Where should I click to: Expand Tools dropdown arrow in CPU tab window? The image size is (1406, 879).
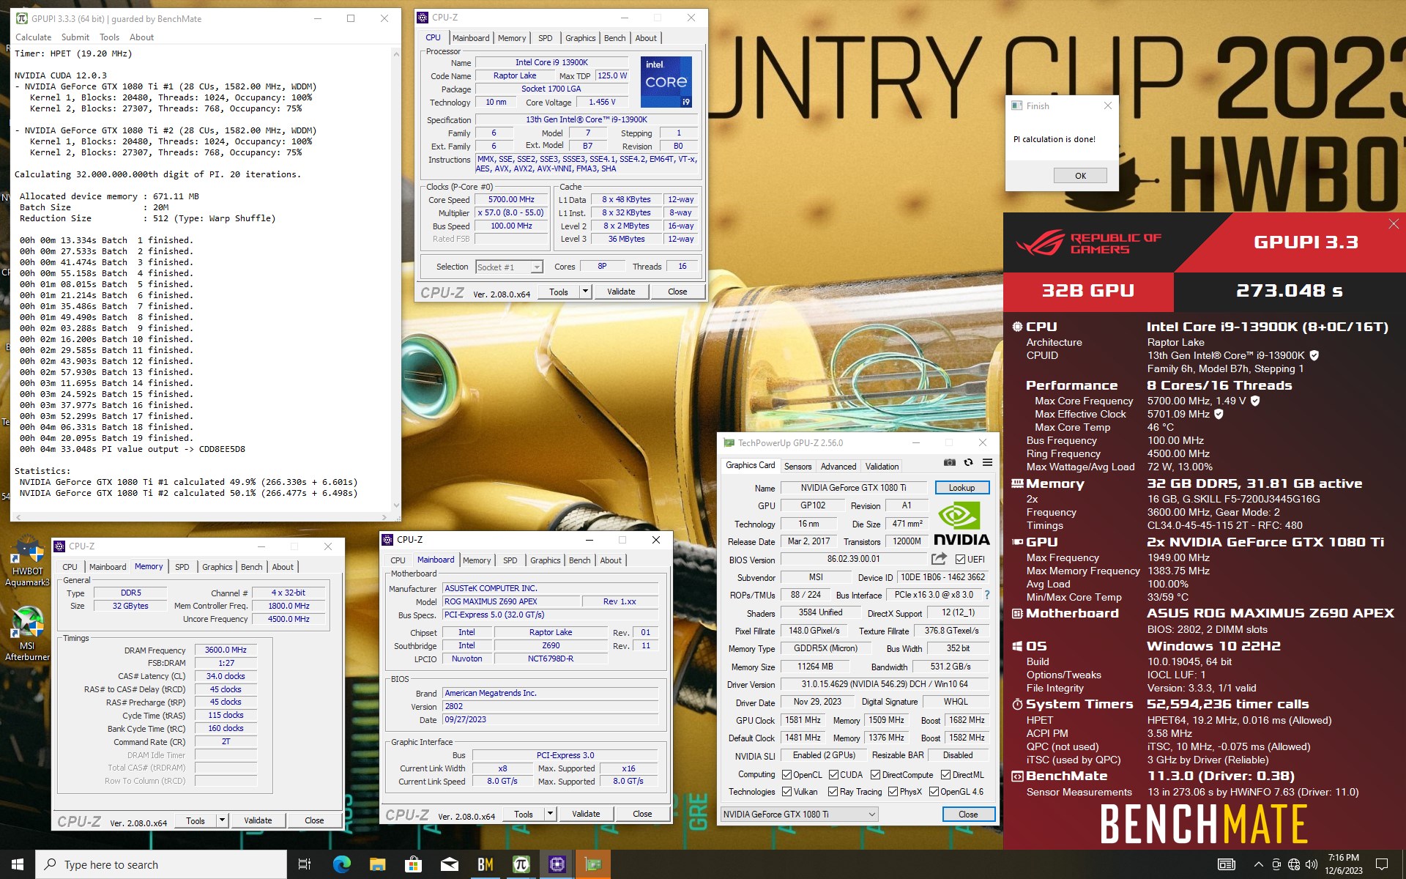tap(585, 292)
